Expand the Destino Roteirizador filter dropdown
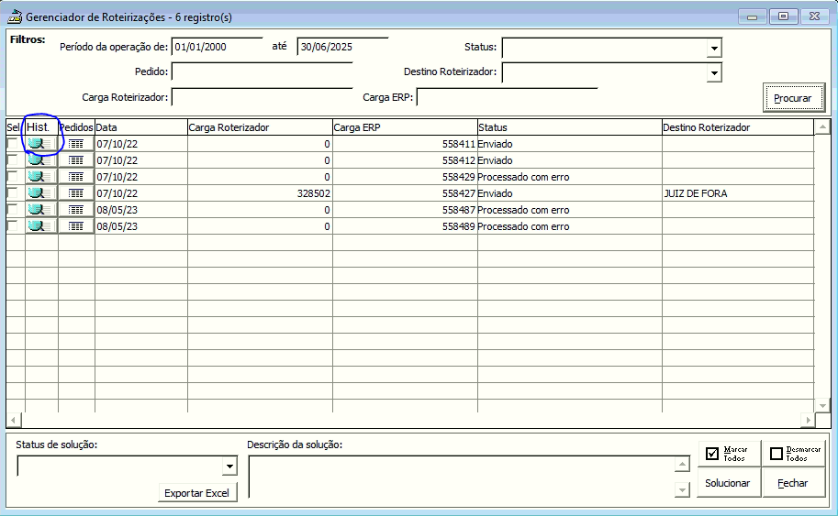This screenshot has width=838, height=516. tap(714, 73)
